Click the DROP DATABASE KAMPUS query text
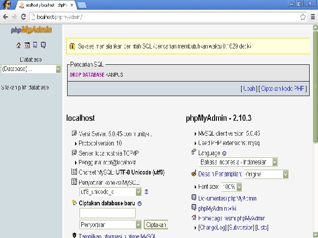318x238 pixels. pos(96,75)
